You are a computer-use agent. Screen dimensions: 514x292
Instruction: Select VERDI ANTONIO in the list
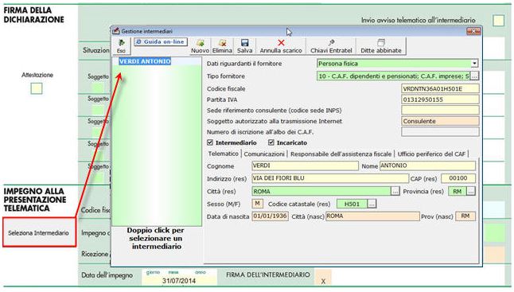[145, 61]
